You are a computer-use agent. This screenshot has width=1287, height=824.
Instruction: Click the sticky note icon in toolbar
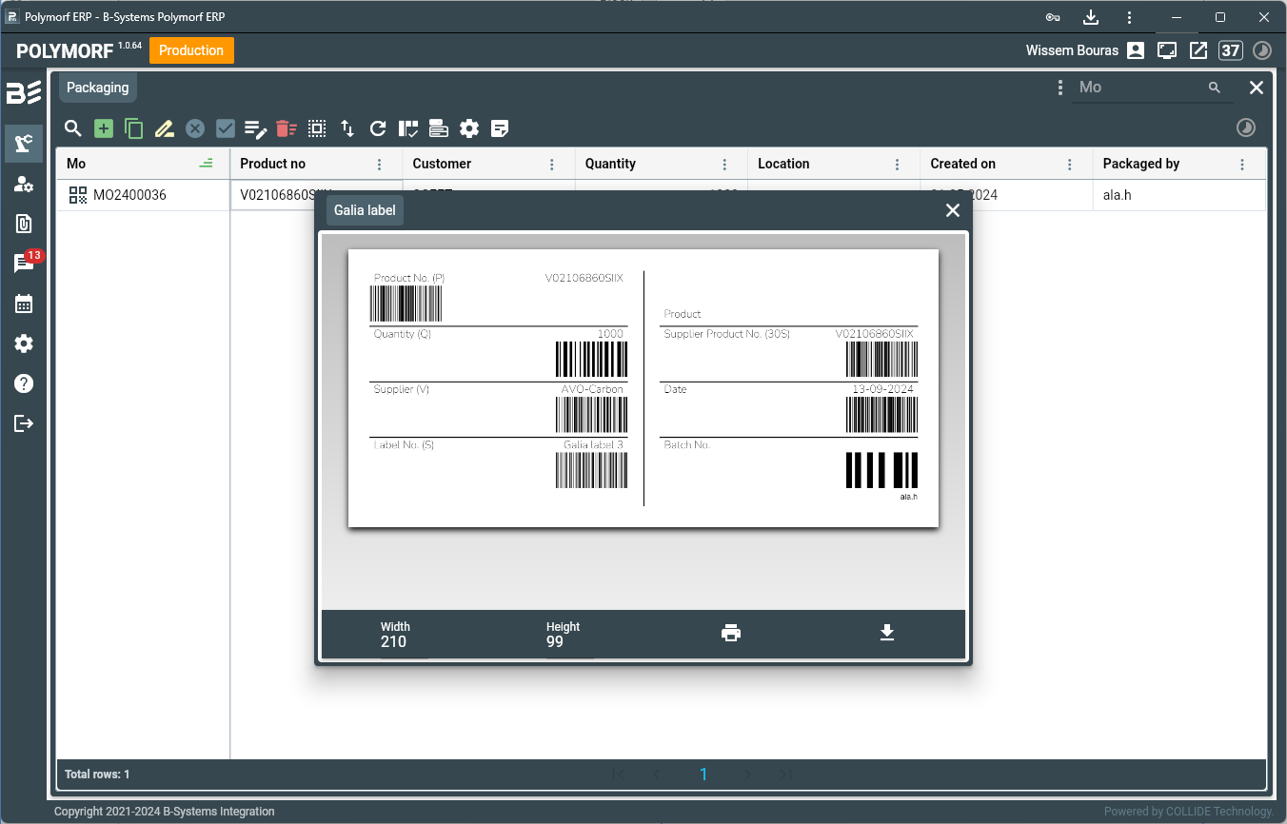click(500, 128)
